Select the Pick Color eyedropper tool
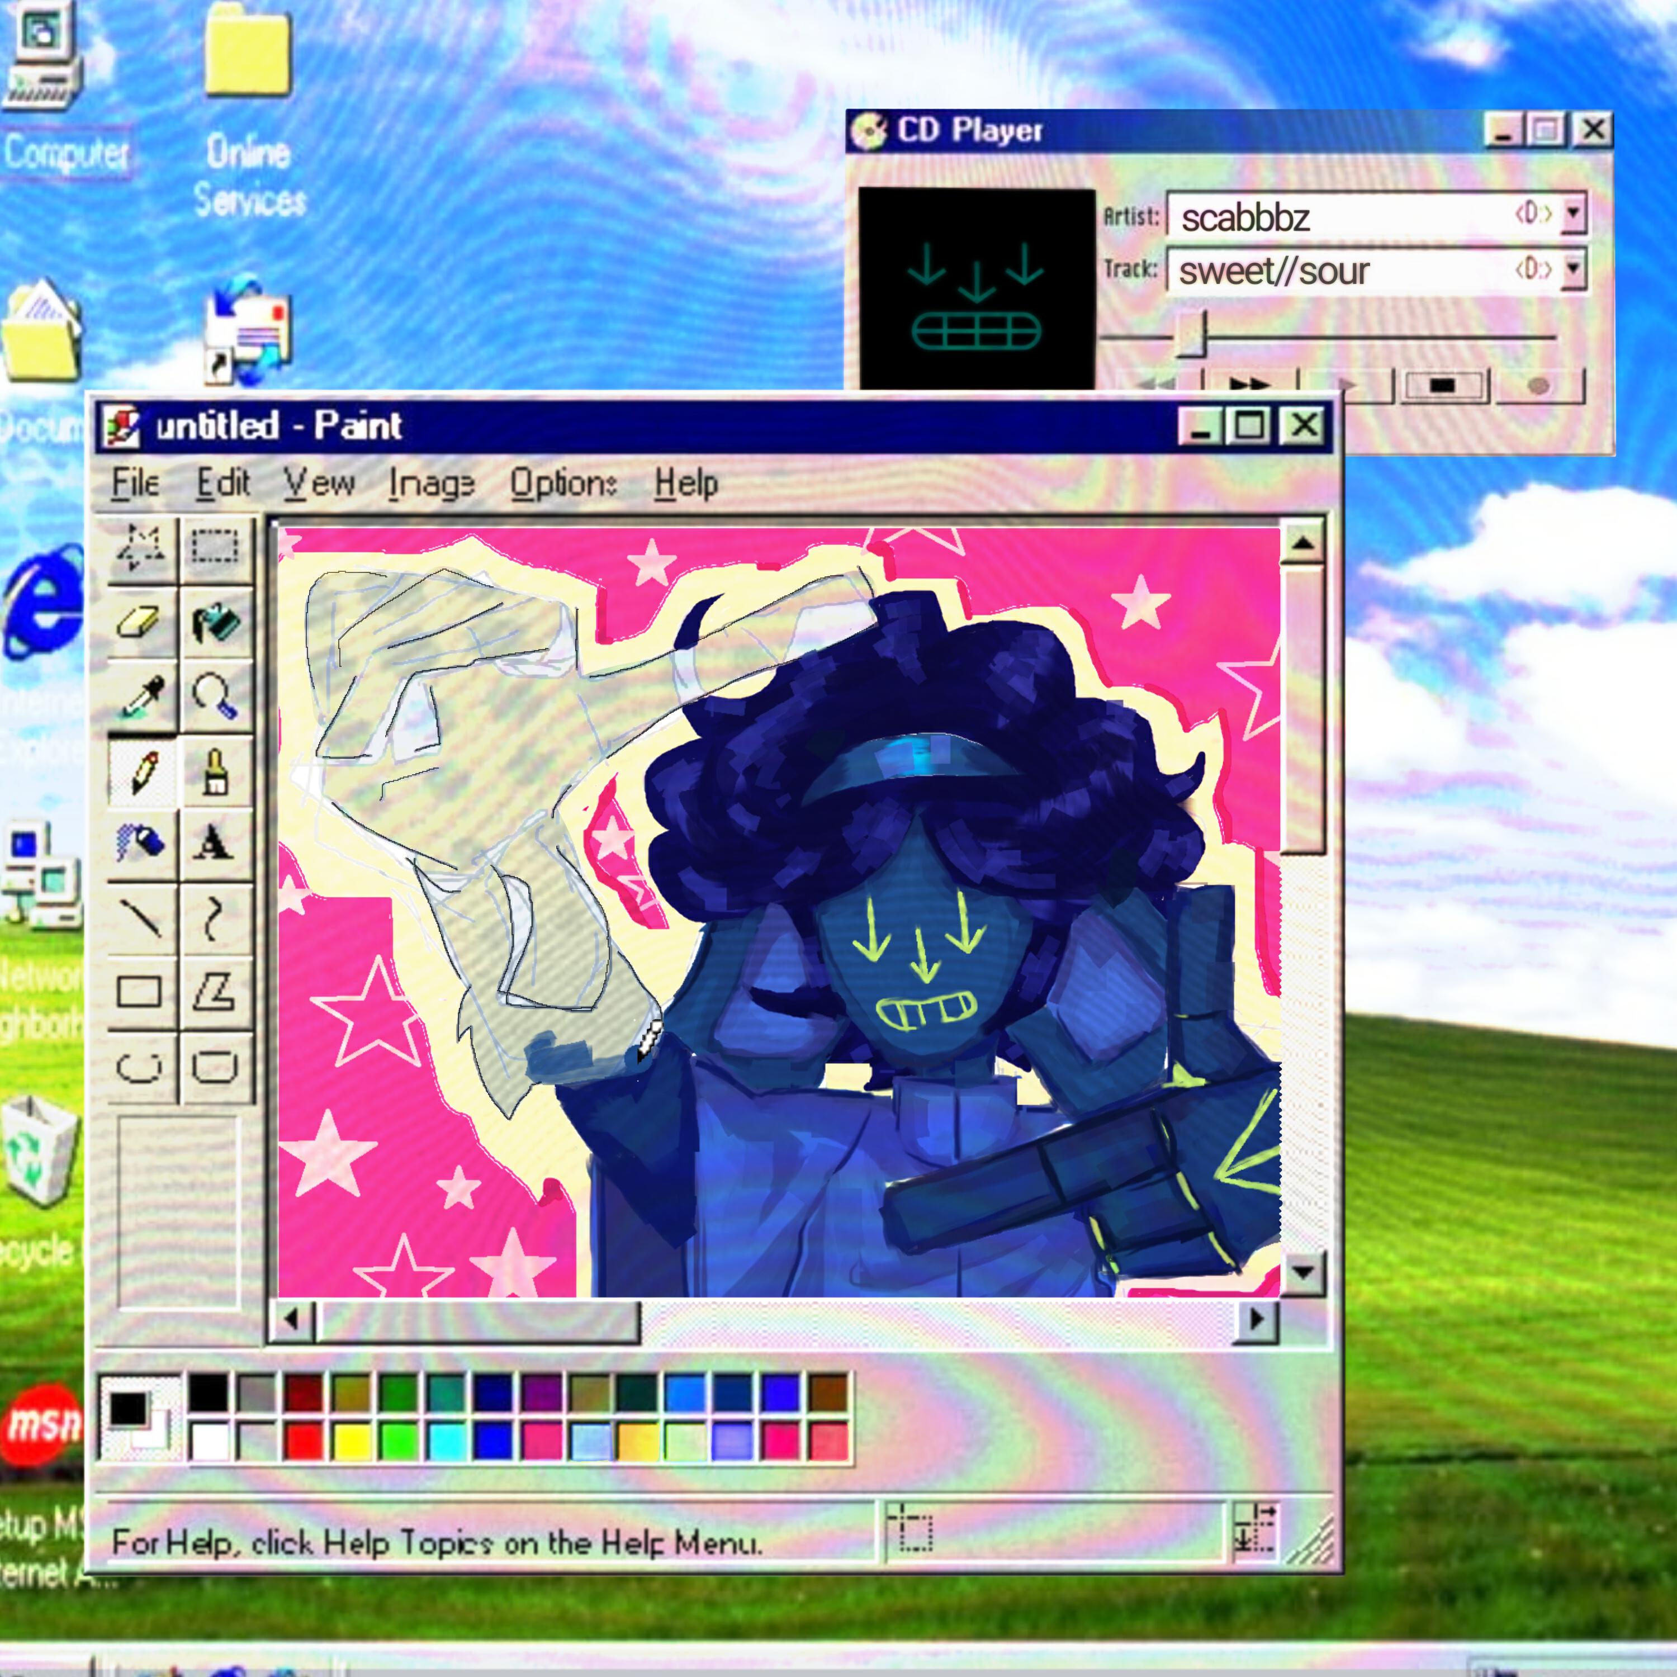This screenshot has height=1677, width=1677. (x=141, y=696)
